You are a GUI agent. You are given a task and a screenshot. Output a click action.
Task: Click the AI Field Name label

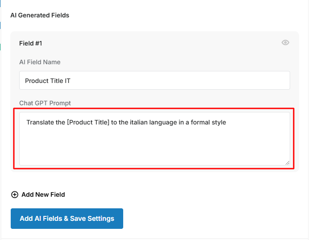40,62
